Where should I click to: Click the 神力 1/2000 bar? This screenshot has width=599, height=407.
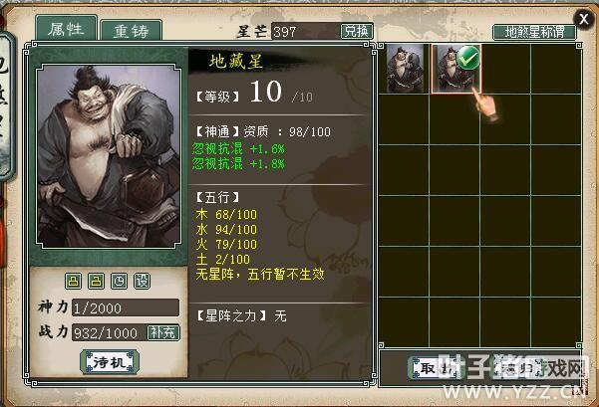tap(126, 307)
